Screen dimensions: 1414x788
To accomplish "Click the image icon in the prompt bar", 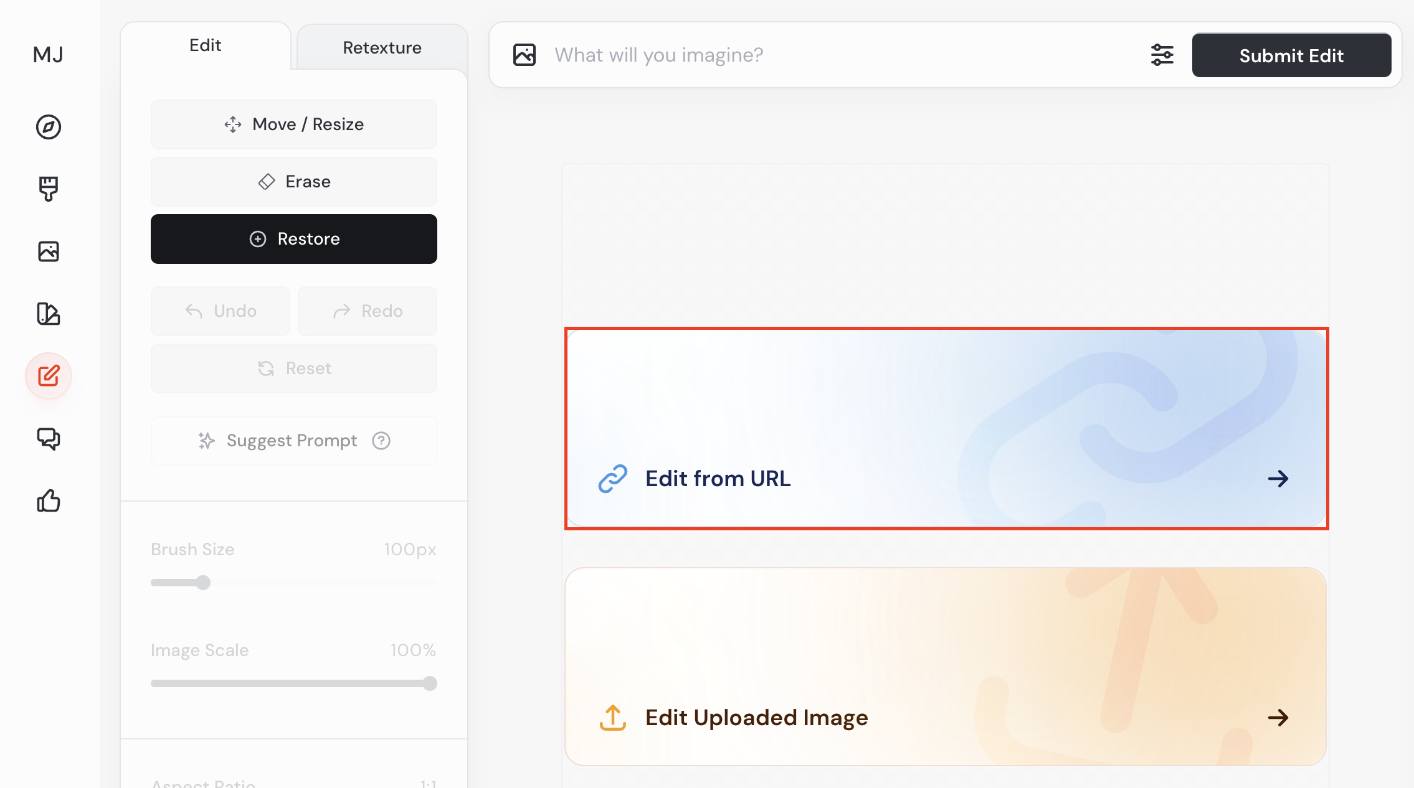I will pyautogui.click(x=524, y=55).
